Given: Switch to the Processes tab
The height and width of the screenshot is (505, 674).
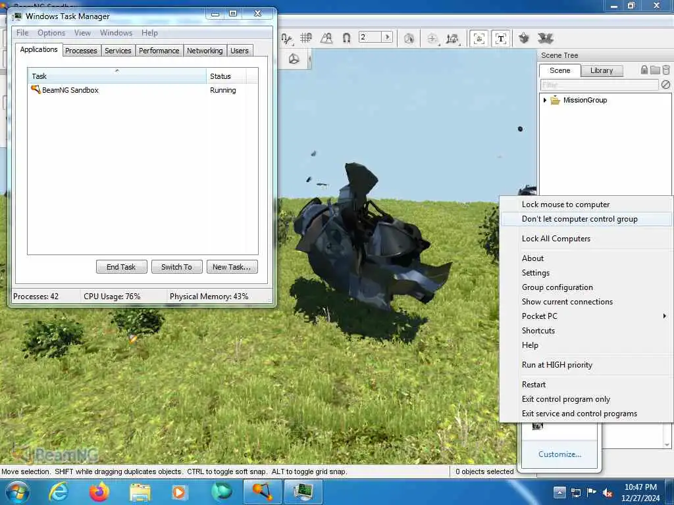Looking at the screenshot, I should click(x=81, y=51).
